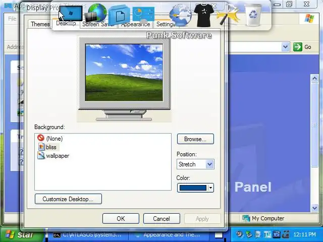323x242 pixels.
Task: Open the Screen Saver tab
Action: [x=98, y=24]
